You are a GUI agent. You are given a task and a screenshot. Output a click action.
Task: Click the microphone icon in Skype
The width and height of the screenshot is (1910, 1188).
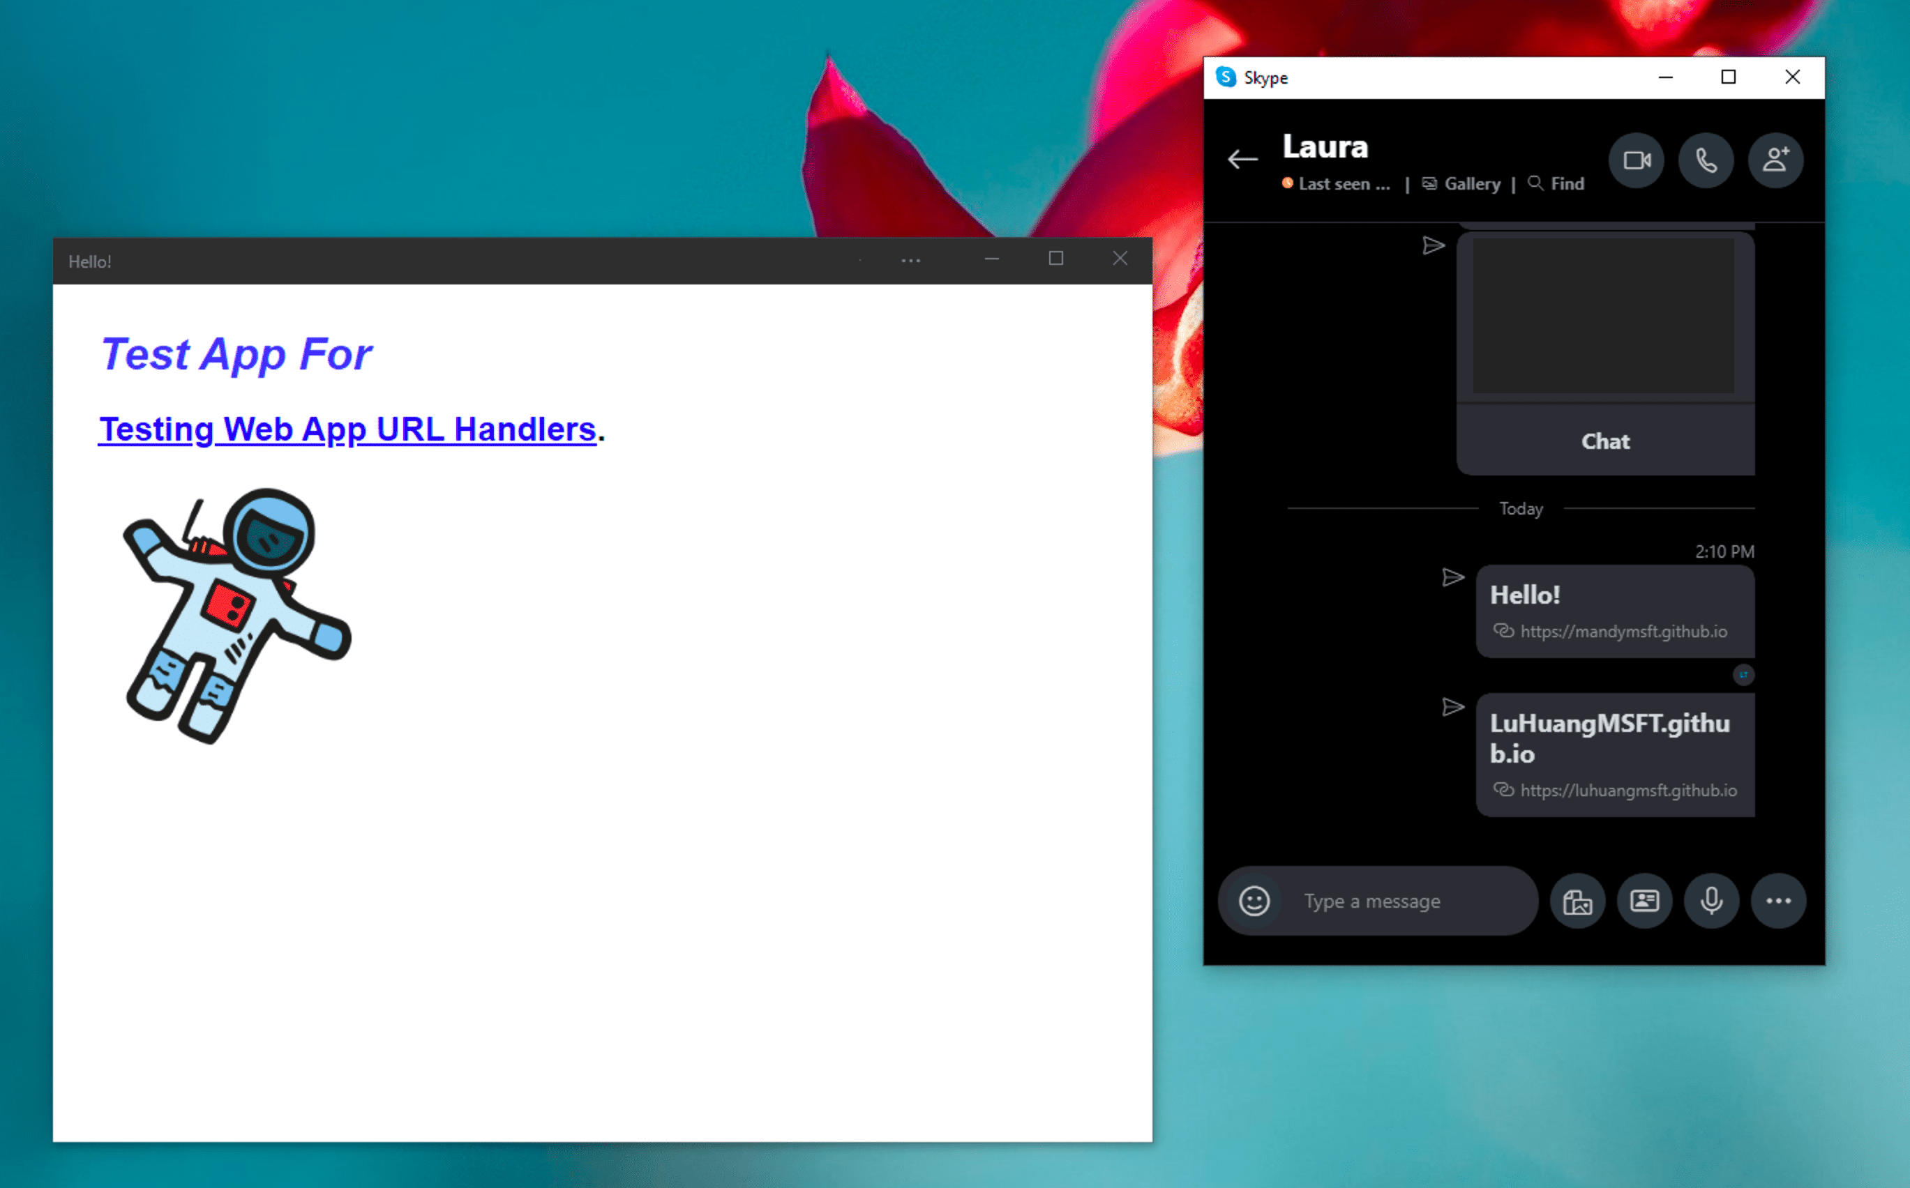(x=1710, y=901)
